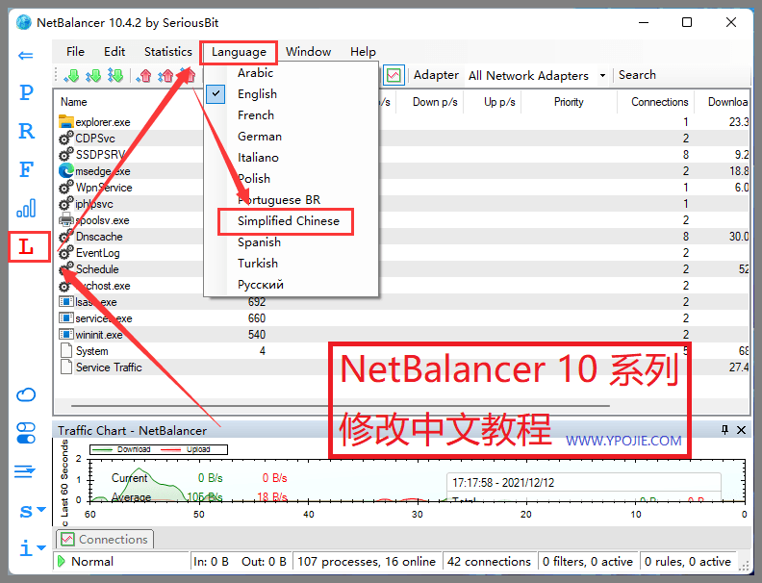Pin the Traffic Chart panel
Screen dimensions: 762x583
pos(724,430)
